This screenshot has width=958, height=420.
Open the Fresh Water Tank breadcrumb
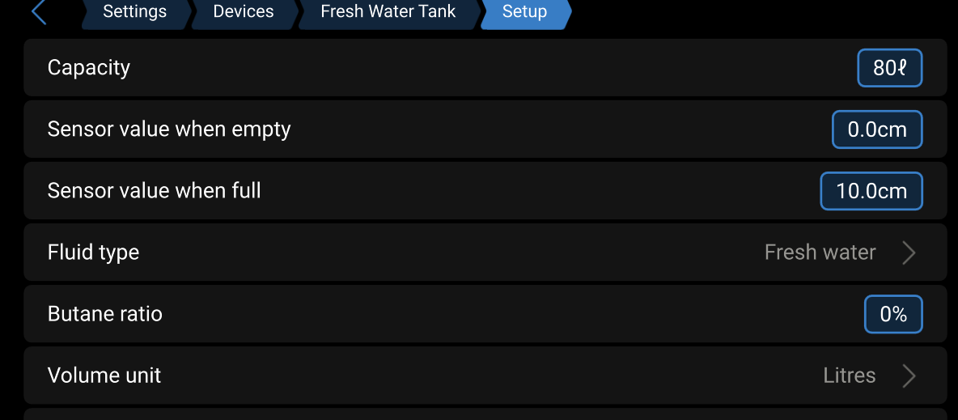[388, 12]
